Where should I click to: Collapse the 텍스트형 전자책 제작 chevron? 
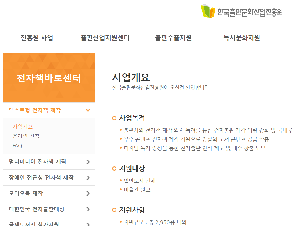[x=88, y=110]
